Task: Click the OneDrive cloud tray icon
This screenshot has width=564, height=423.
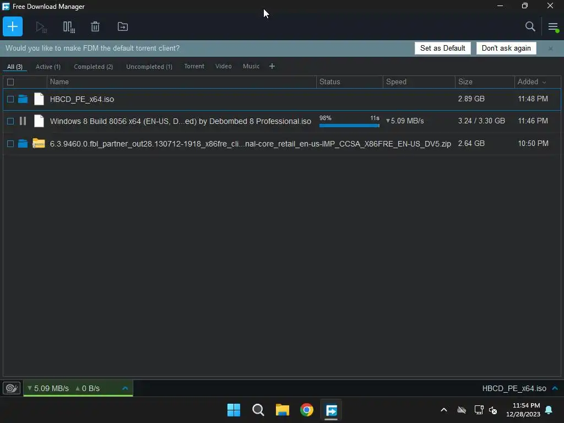Action: pyautogui.click(x=462, y=410)
